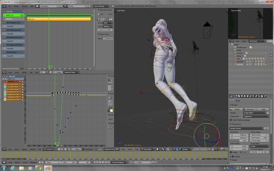Open the Help menu

pos(32,6)
